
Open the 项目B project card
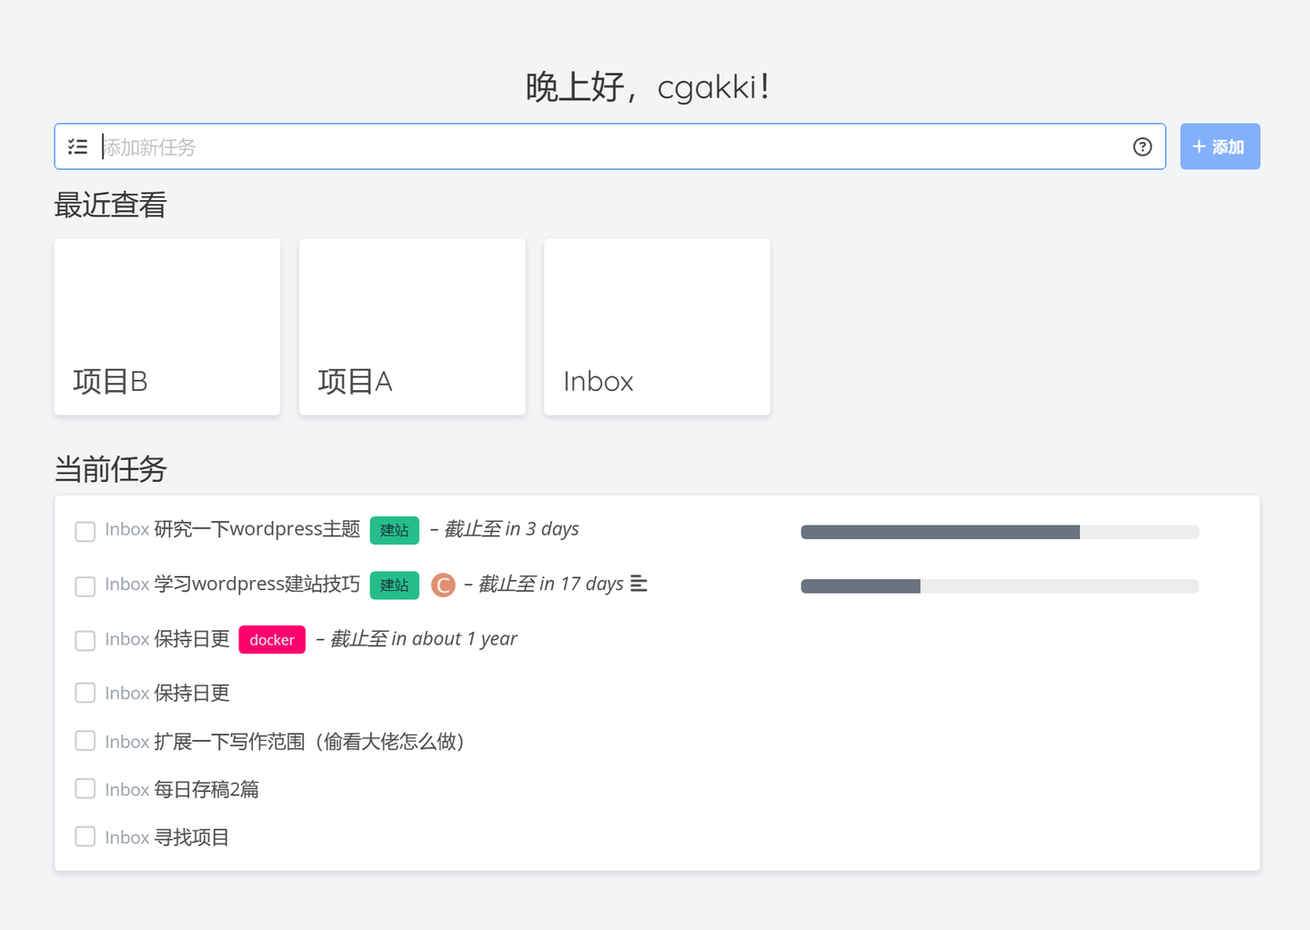pos(166,326)
